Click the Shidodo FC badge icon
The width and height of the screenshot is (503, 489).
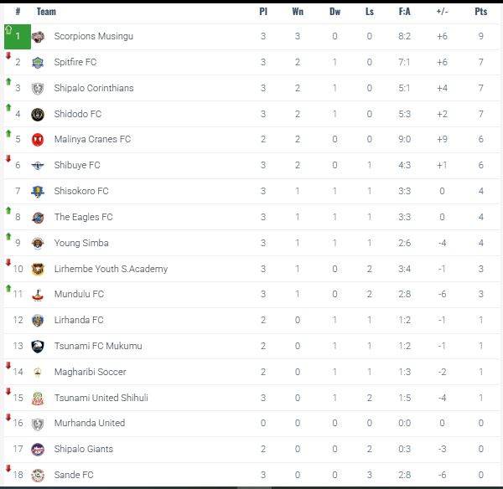(38, 114)
